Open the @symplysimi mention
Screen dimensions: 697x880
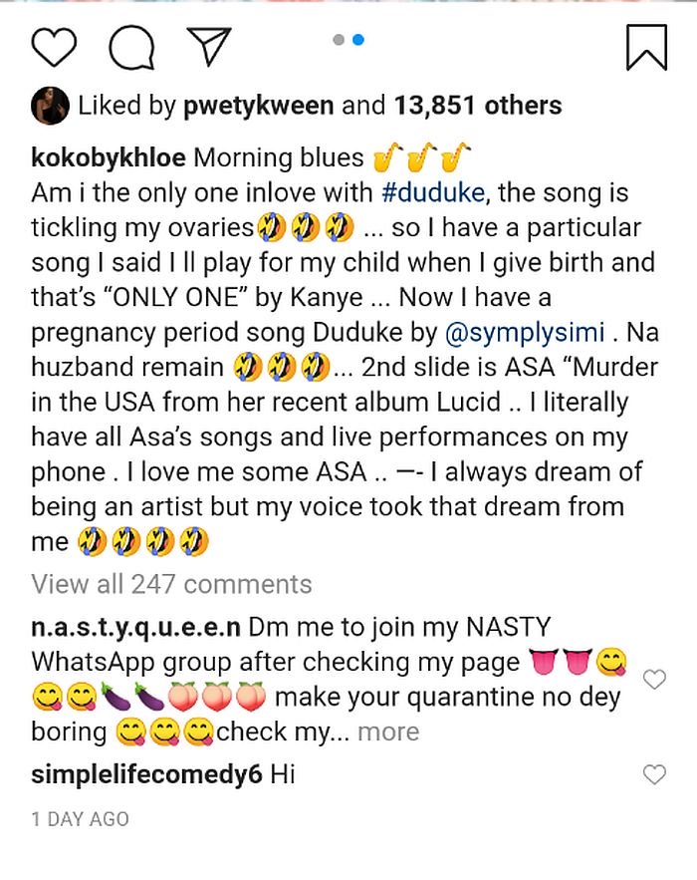525,333
